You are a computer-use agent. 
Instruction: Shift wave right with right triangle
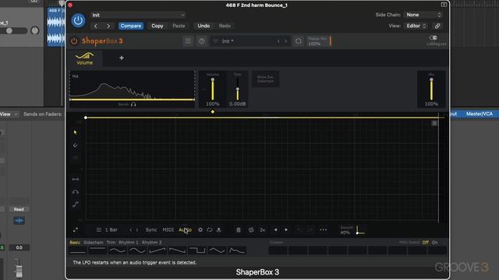pyautogui.click(x=286, y=230)
